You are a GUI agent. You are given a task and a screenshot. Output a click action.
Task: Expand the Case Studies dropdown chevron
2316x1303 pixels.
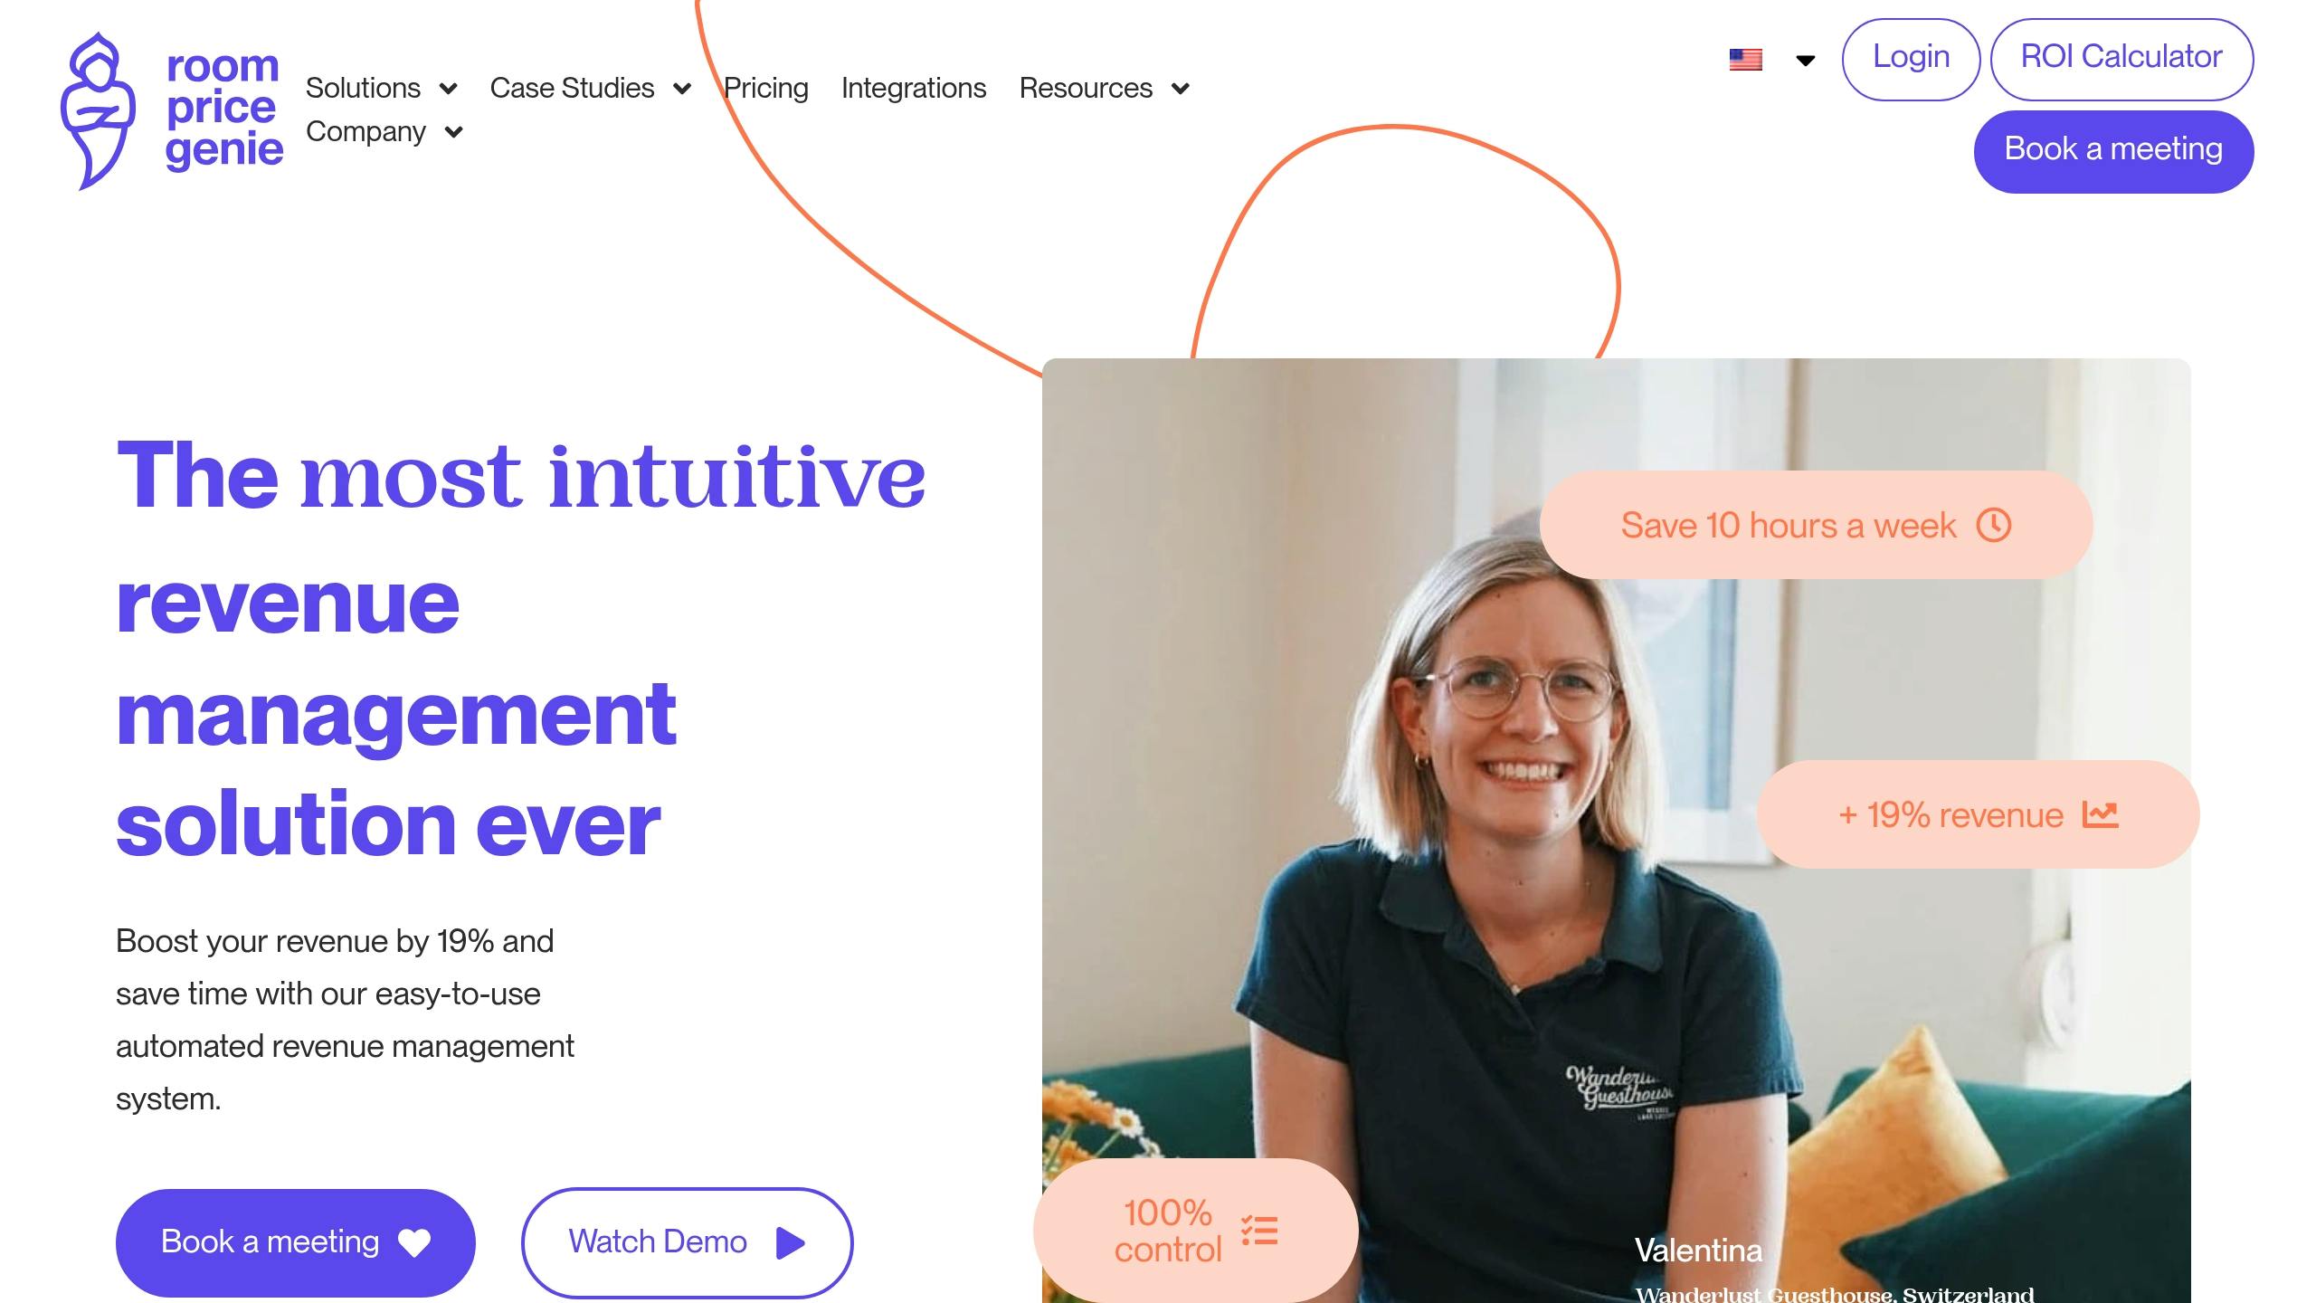point(682,89)
